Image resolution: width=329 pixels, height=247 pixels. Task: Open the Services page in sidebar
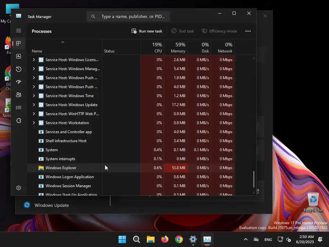click(19, 121)
